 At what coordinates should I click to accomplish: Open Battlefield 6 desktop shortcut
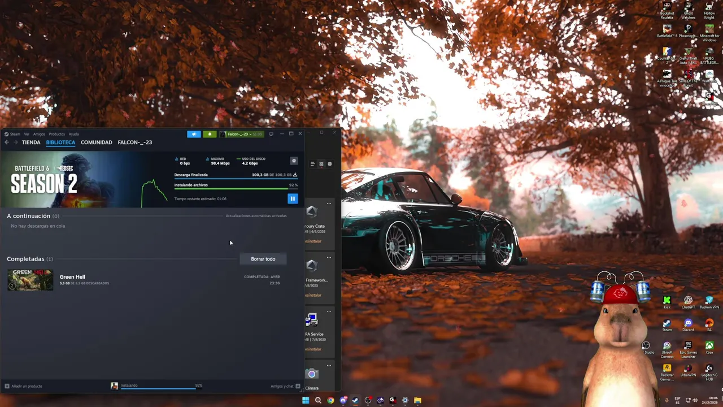(667, 31)
